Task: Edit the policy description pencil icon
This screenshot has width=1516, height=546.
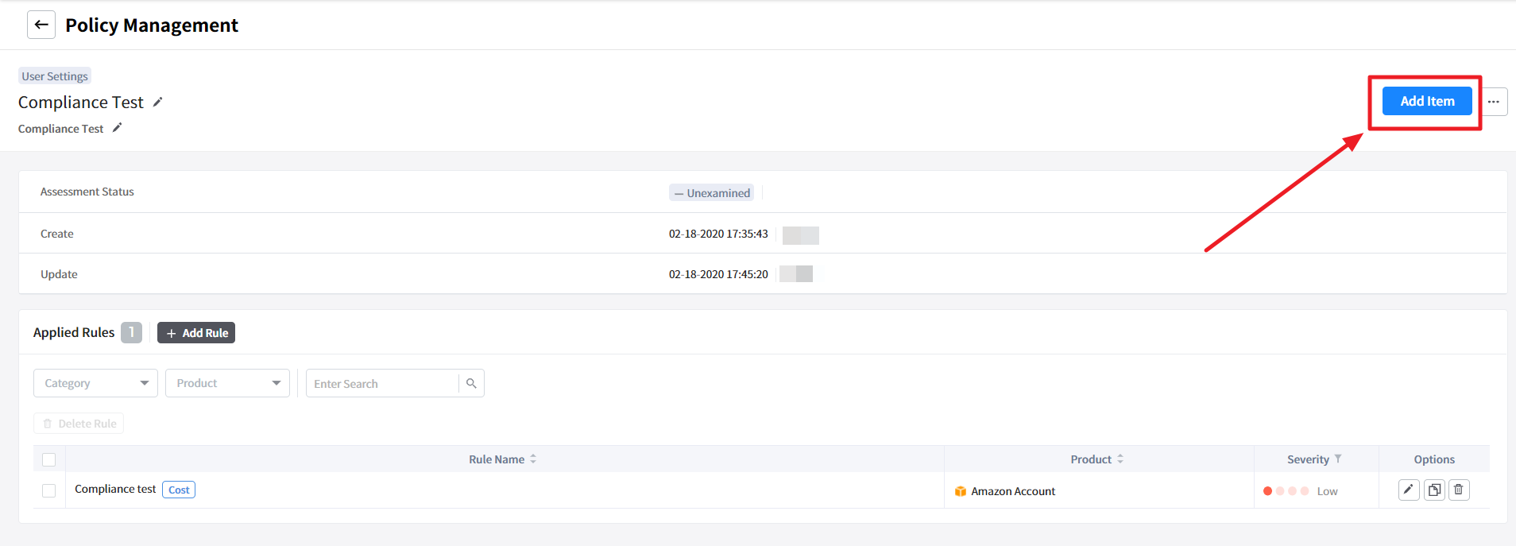Action: click(117, 128)
